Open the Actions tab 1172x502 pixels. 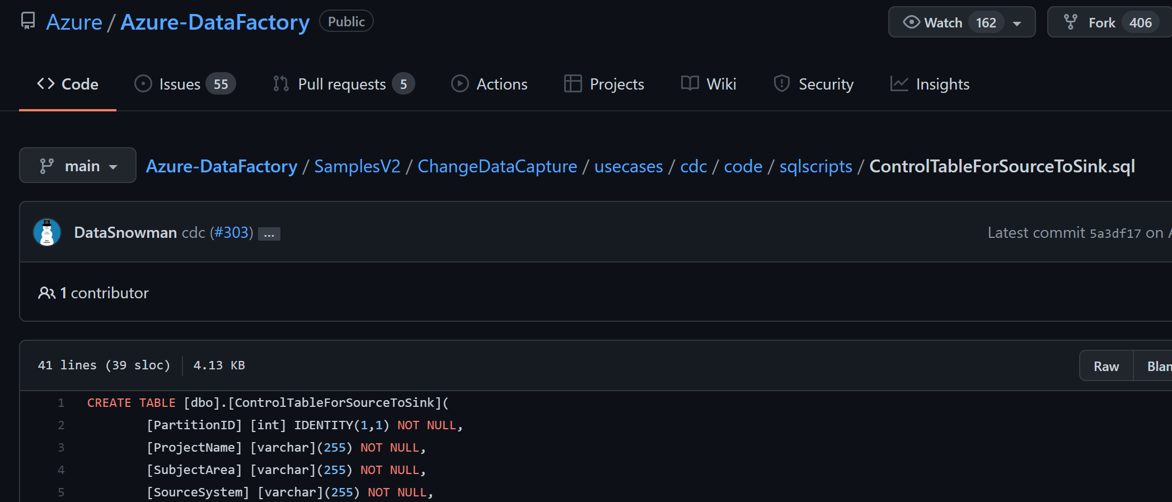tap(490, 84)
